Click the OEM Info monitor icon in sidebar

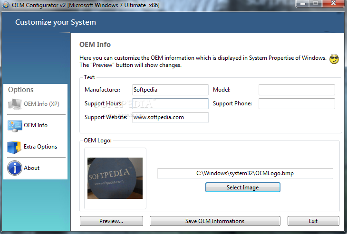tap(15, 126)
